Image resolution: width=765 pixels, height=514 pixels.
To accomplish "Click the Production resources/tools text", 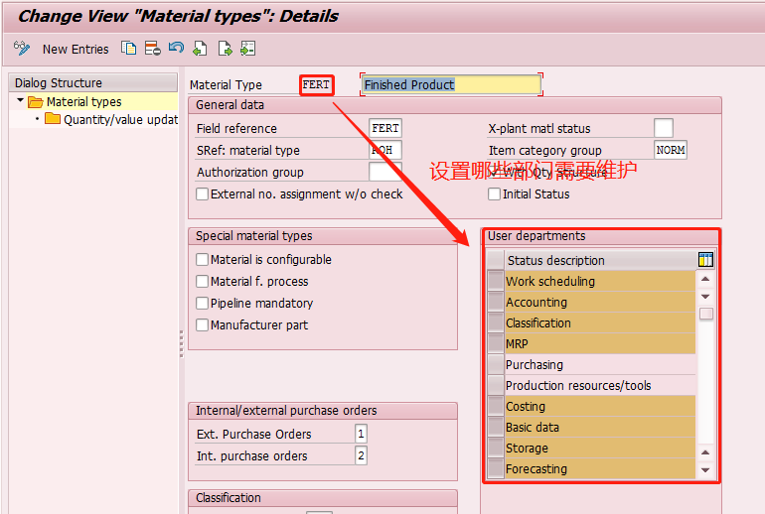I will (578, 385).
